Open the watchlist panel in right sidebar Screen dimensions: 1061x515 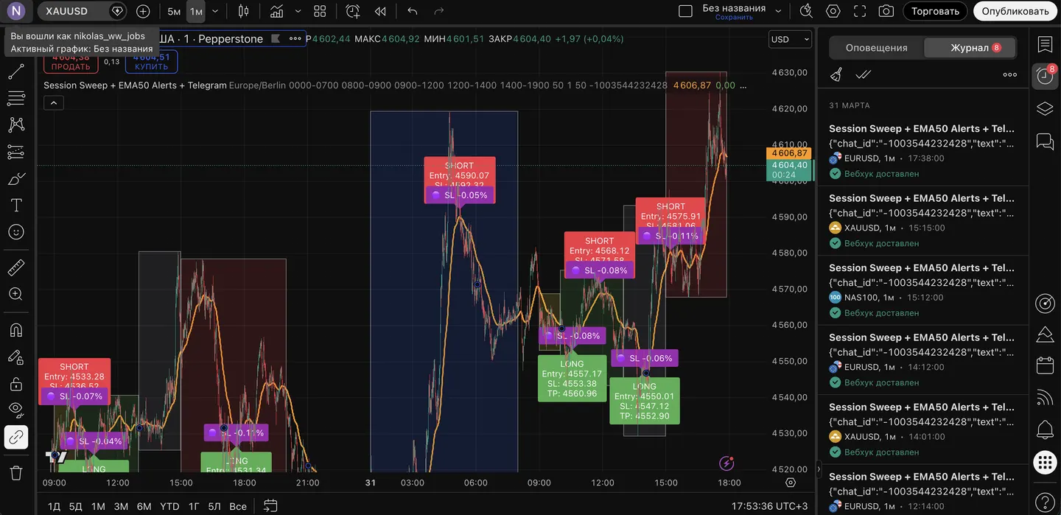click(x=1045, y=45)
